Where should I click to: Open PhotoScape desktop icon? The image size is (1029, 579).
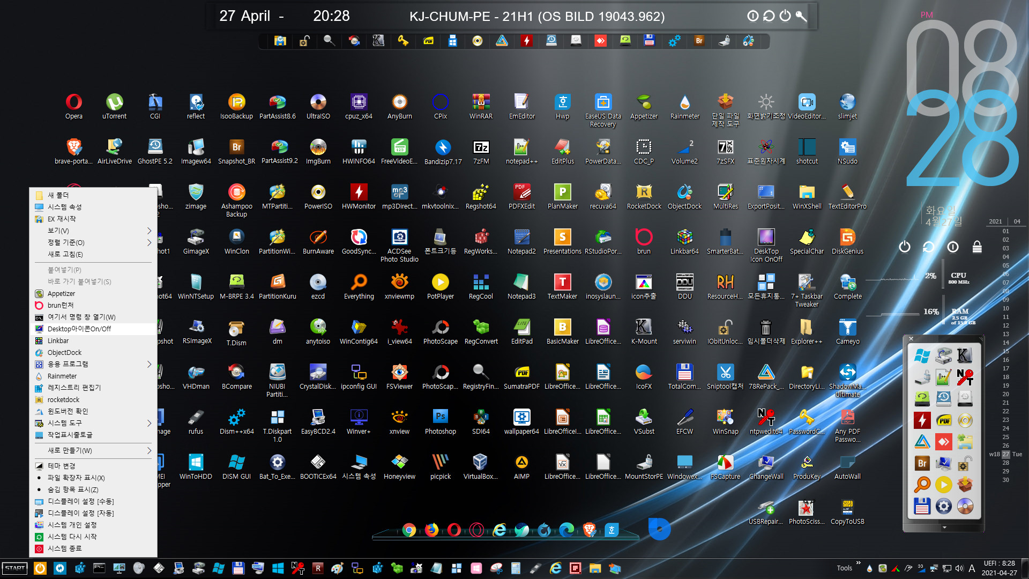(x=440, y=331)
